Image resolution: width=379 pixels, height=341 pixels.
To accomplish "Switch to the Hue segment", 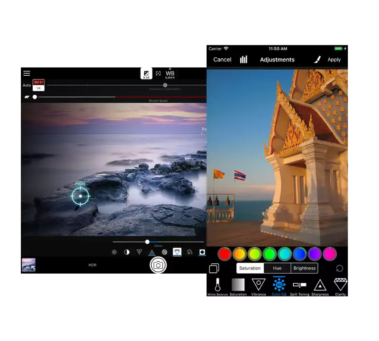I will (277, 268).
